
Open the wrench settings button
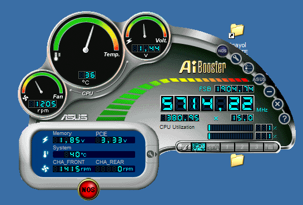click(236, 58)
